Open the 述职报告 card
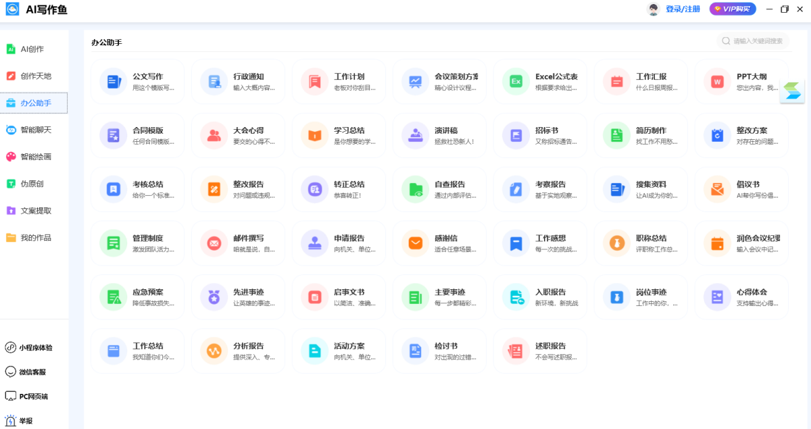The image size is (811, 429). [x=539, y=351]
